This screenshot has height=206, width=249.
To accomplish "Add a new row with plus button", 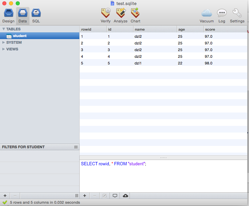I will coord(85,196).
